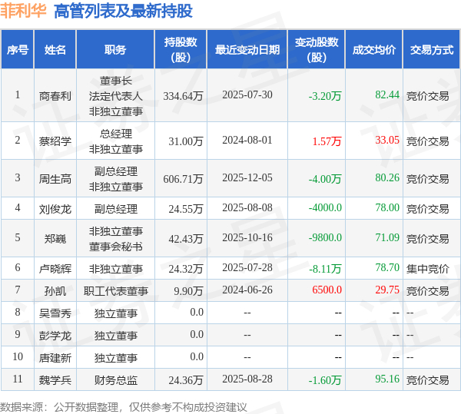
Task: Click the 交易方式 column header
Action: click(x=431, y=49)
